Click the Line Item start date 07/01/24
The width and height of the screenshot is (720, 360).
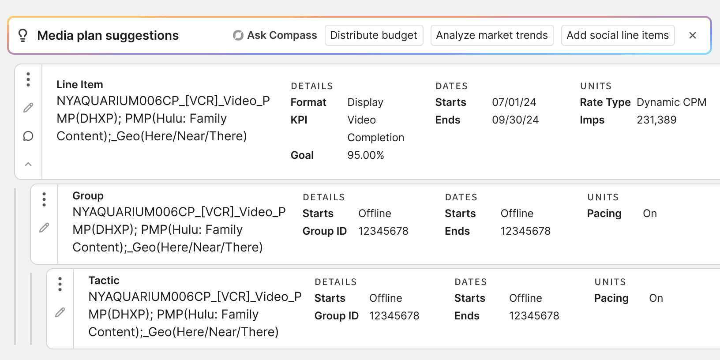(514, 102)
